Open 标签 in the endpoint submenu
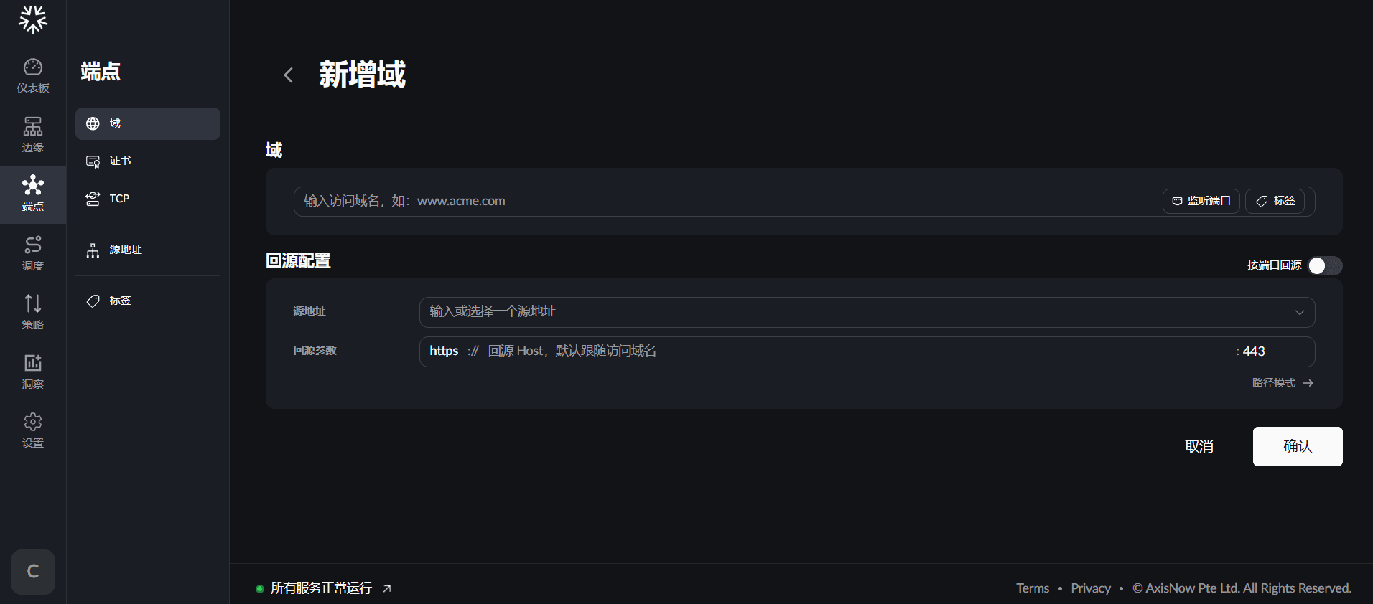 point(148,301)
